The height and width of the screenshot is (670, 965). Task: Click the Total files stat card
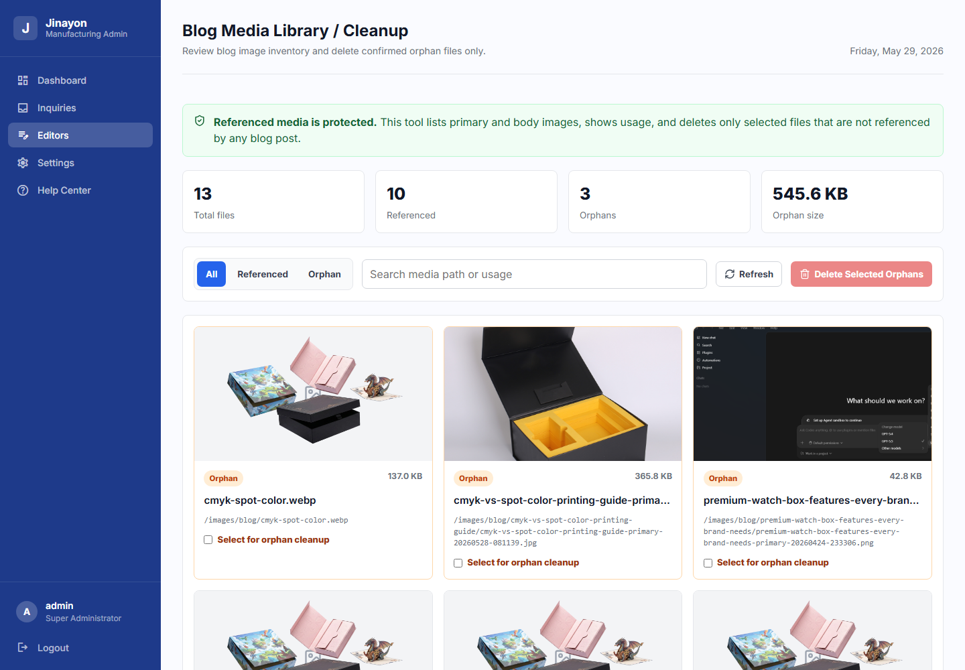pos(273,202)
